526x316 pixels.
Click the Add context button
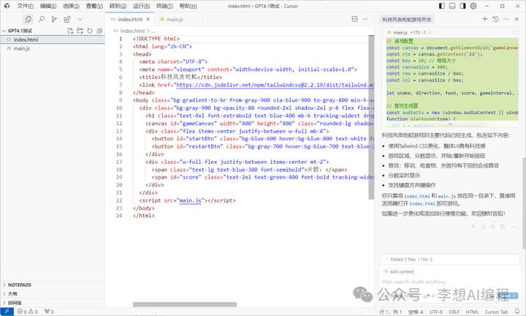coord(399,271)
